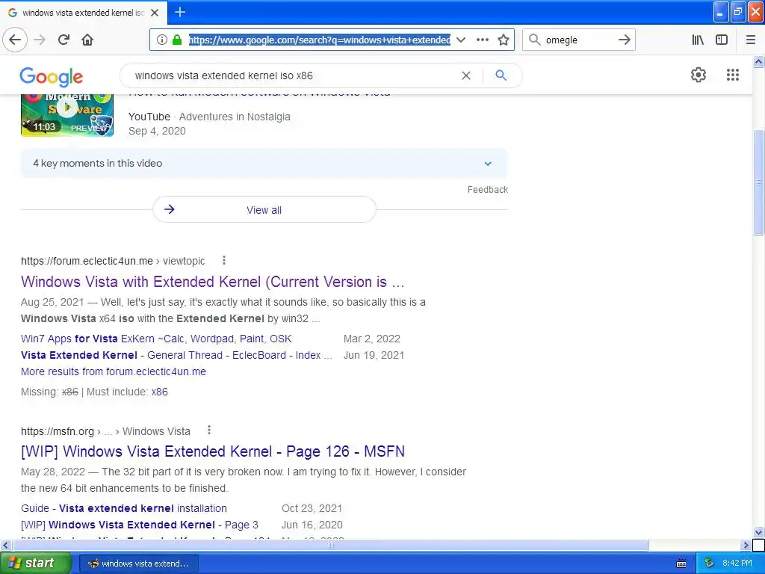This screenshot has width=765, height=574.
Task: Click the vertical scrollbar thumb
Action: [x=759, y=182]
